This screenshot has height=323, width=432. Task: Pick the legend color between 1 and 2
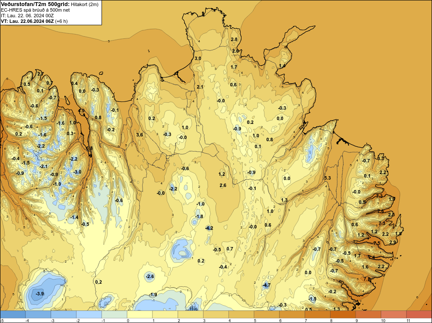(165, 314)
